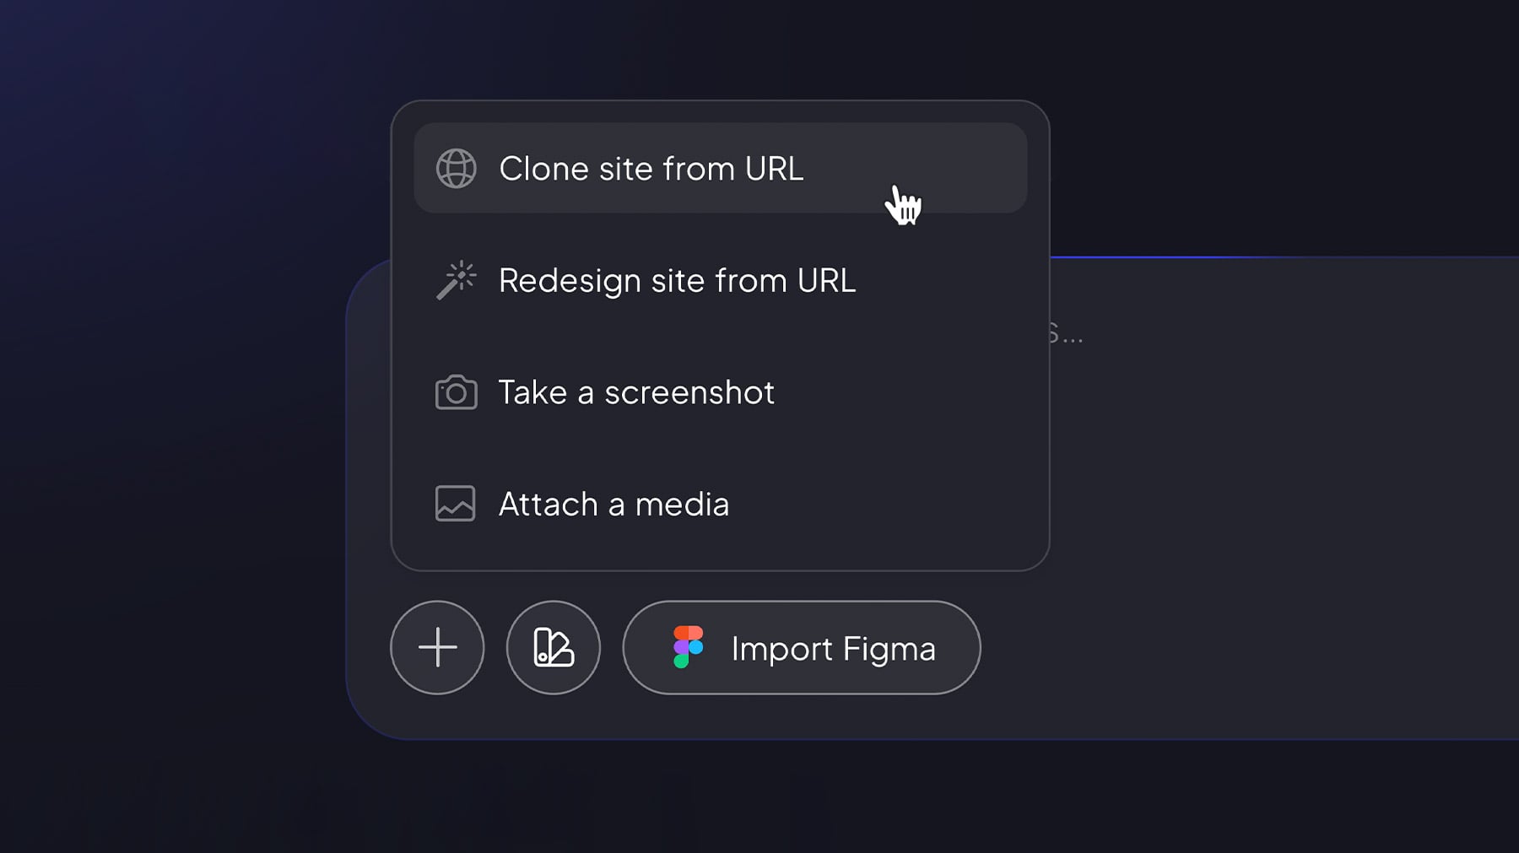1519x853 pixels.
Task: Choose 'Attach a media' from the menu
Action: pyautogui.click(x=720, y=504)
